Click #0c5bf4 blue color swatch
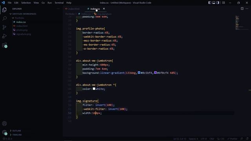251x141 pixels. click(x=139, y=73)
